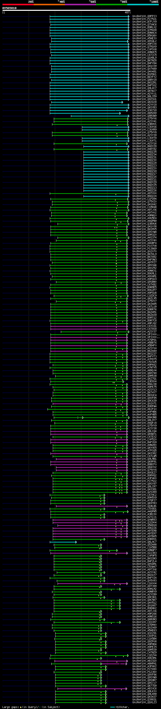Select the UniRef100_B6TNZ8 label
Screen dimensions: 161x709
pos(144,61)
